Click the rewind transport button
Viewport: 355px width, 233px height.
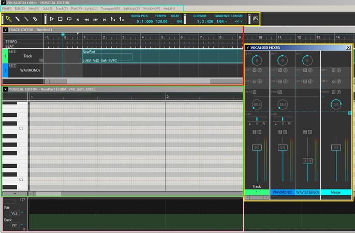click(x=86, y=20)
